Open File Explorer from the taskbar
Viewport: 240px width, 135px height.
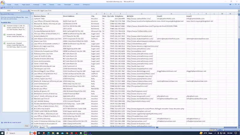point(53,133)
